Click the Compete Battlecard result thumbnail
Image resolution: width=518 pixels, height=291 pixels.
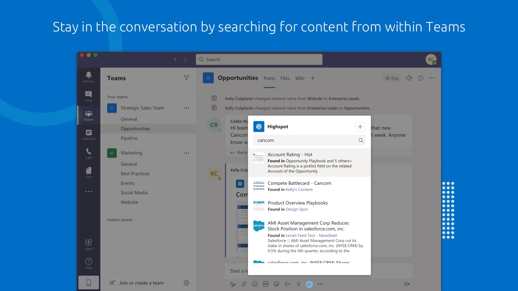click(x=259, y=186)
